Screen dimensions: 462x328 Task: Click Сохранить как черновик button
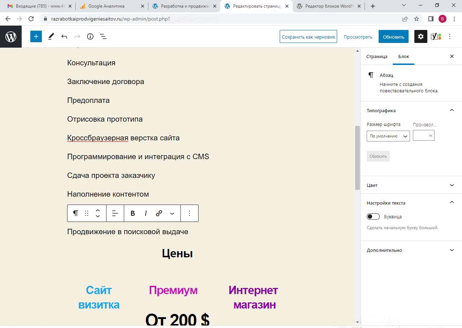click(308, 36)
